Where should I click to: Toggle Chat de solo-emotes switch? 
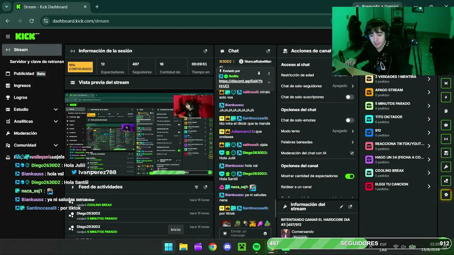(350, 120)
